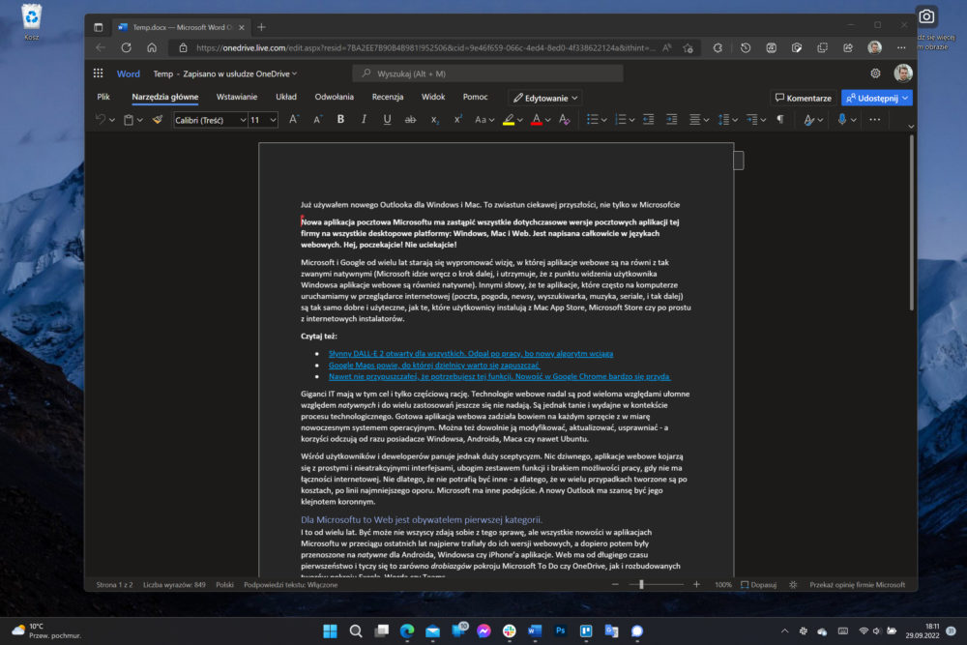
Task: Apply italic formatting to the text
Action: pyautogui.click(x=364, y=120)
